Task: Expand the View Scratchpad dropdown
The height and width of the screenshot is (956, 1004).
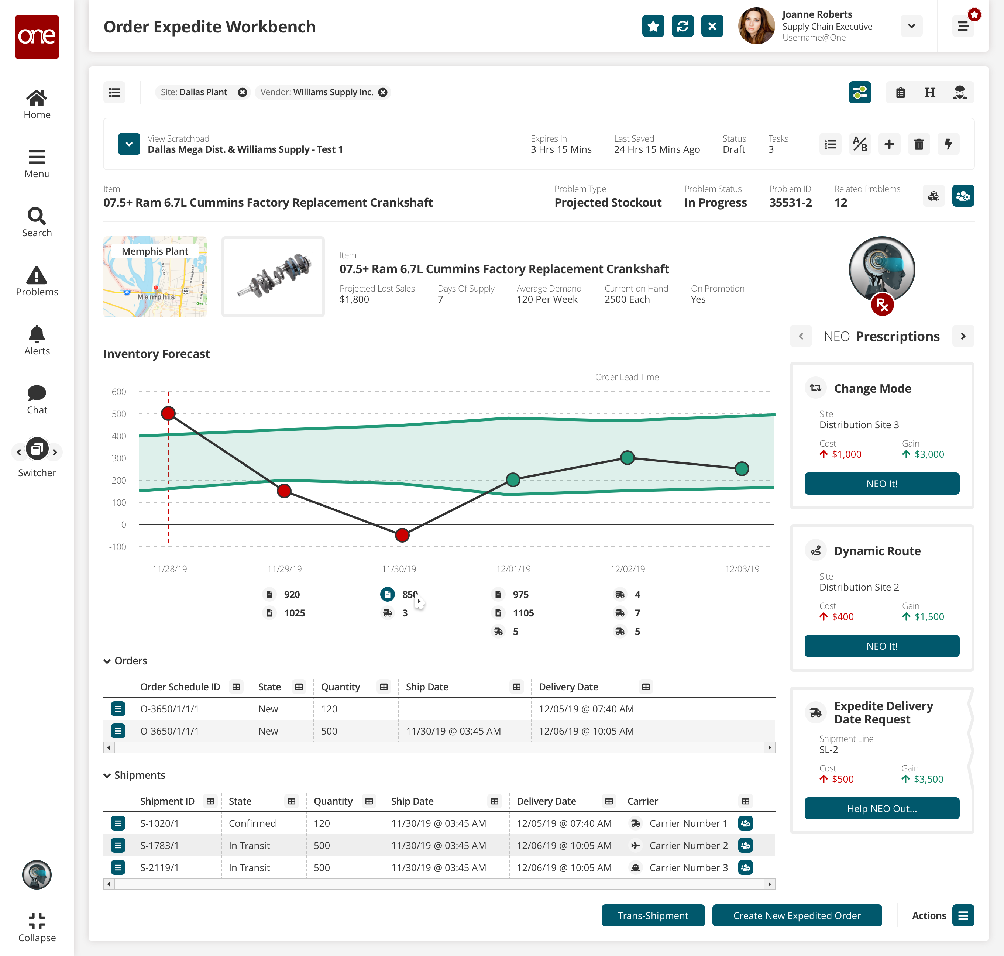Action: pos(129,144)
